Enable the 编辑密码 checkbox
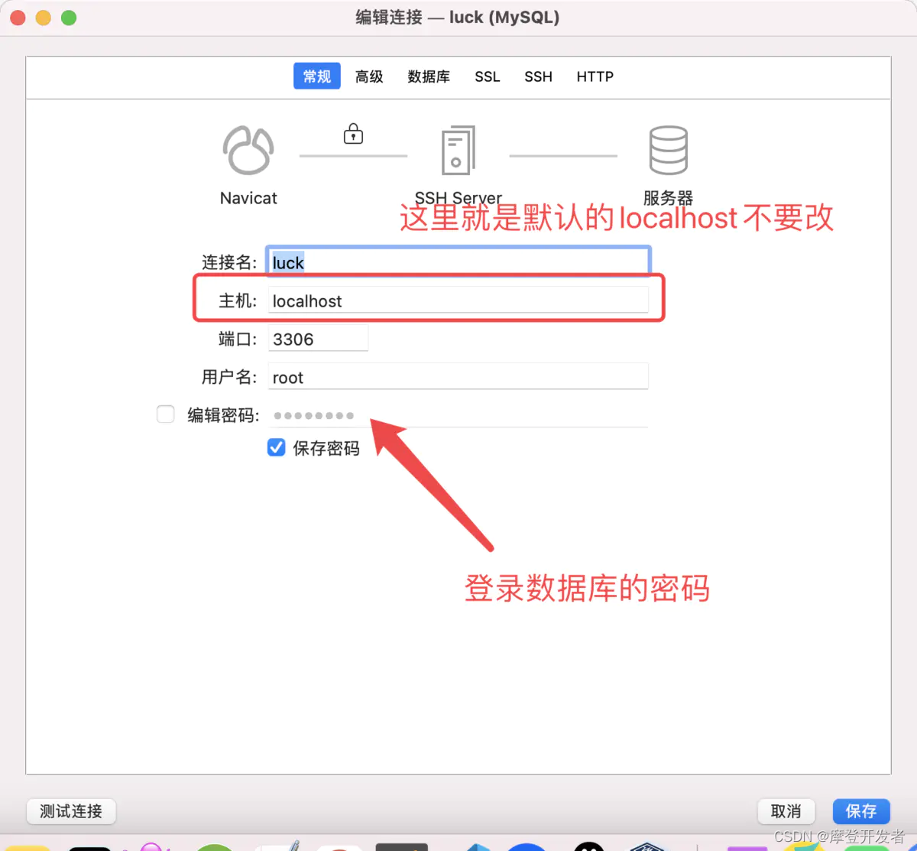The height and width of the screenshot is (851, 917). click(x=166, y=414)
